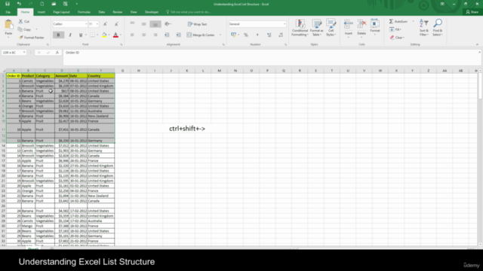Open the Font name dropdown (Calibri)

[x=86, y=24]
